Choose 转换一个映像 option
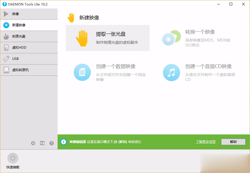This screenshot has height=173, width=250. click(197, 38)
